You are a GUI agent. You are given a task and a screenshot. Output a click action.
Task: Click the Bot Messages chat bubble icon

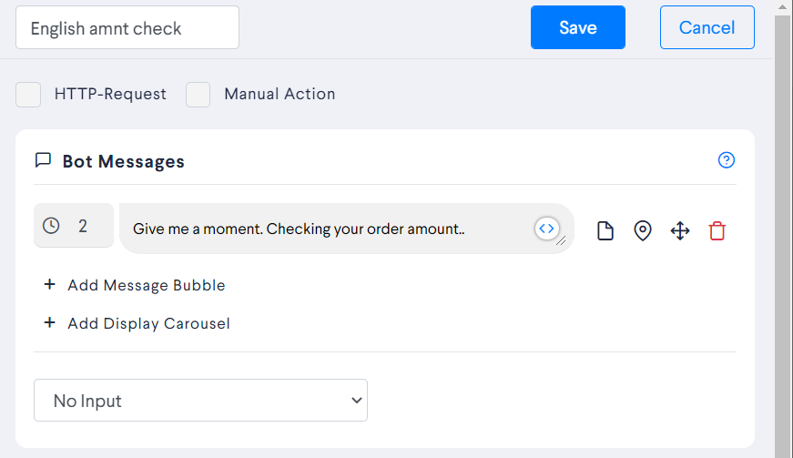(x=43, y=160)
